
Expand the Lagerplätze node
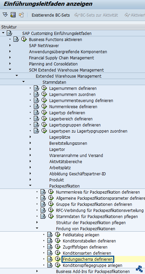[x=30, y=137]
